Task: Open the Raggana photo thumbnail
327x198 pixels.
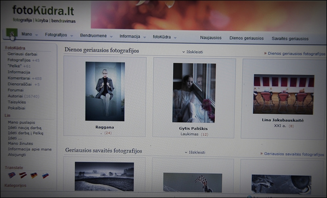Action: [x=105, y=91]
